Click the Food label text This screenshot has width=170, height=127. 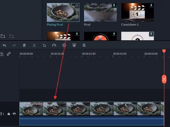click(87, 24)
